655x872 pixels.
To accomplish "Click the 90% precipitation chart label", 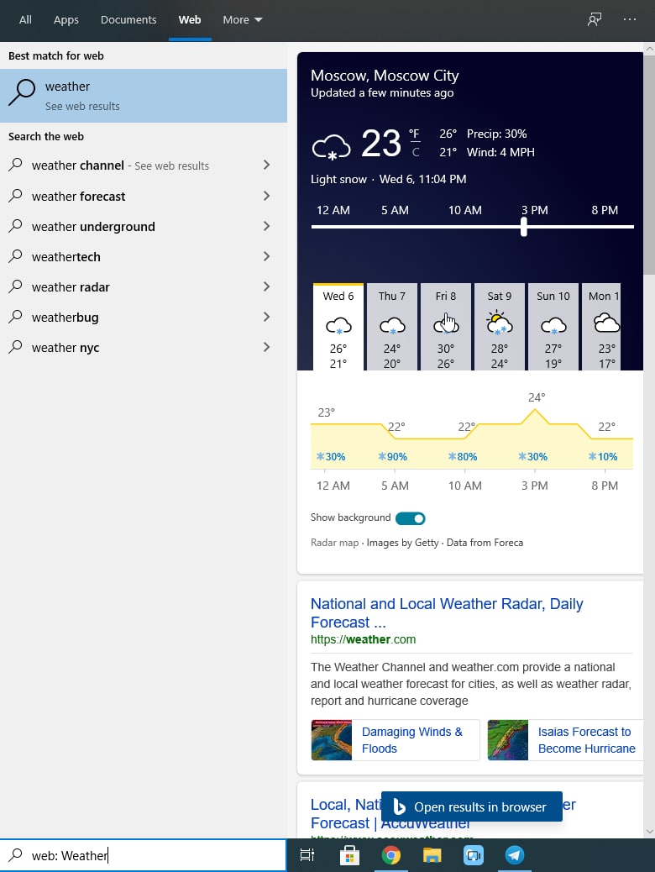I will click(392, 456).
